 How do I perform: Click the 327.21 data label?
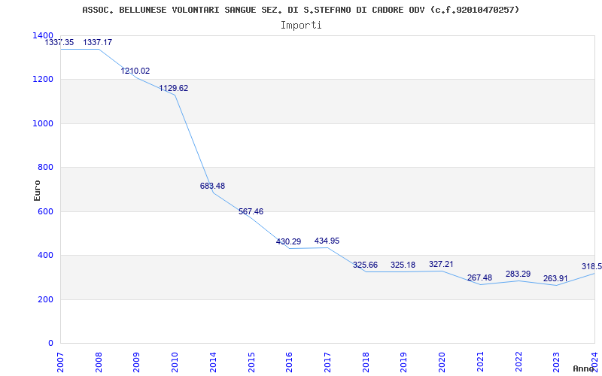pyautogui.click(x=441, y=265)
